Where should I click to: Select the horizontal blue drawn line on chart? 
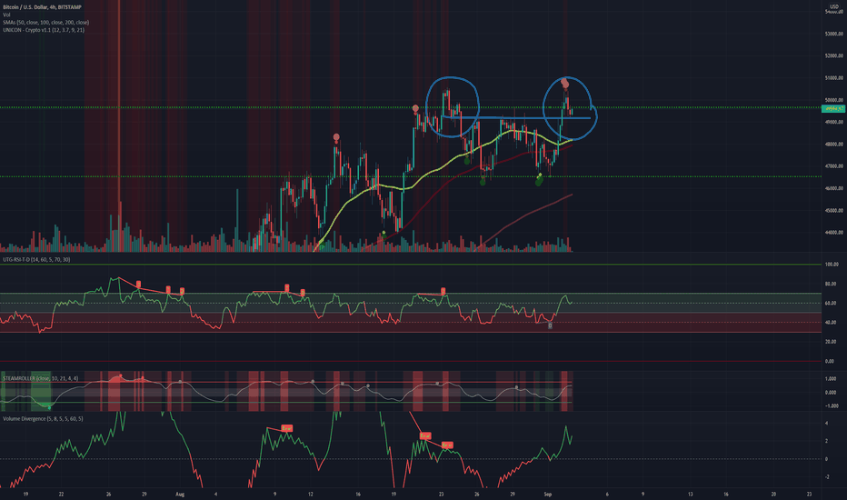(516, 117)
